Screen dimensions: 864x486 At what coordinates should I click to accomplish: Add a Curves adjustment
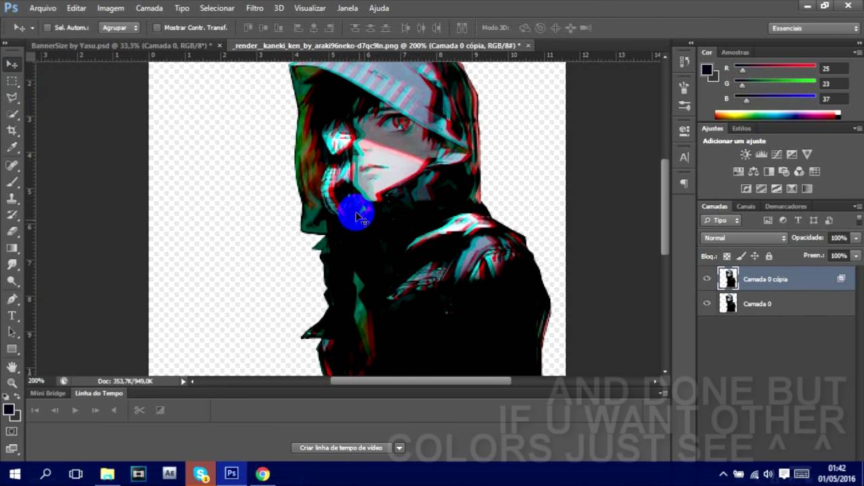pos(776,155)
